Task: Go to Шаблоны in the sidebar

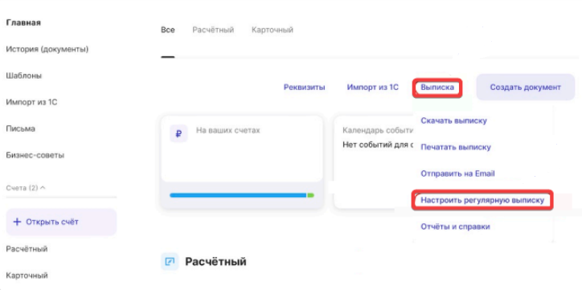Action: (x=24, y=76)
